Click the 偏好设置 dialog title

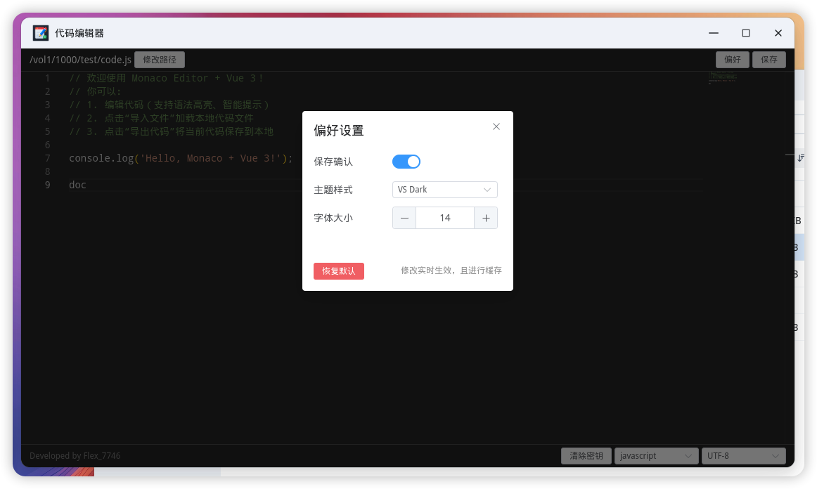click(339, 130)
